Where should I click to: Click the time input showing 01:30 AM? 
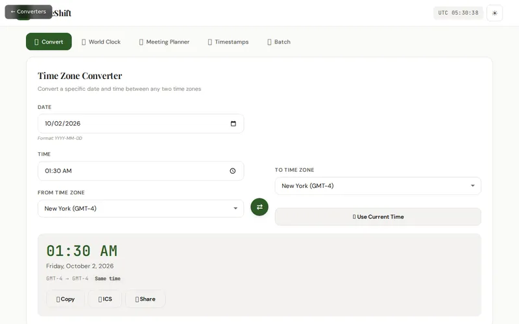click(x=141, y=171)
